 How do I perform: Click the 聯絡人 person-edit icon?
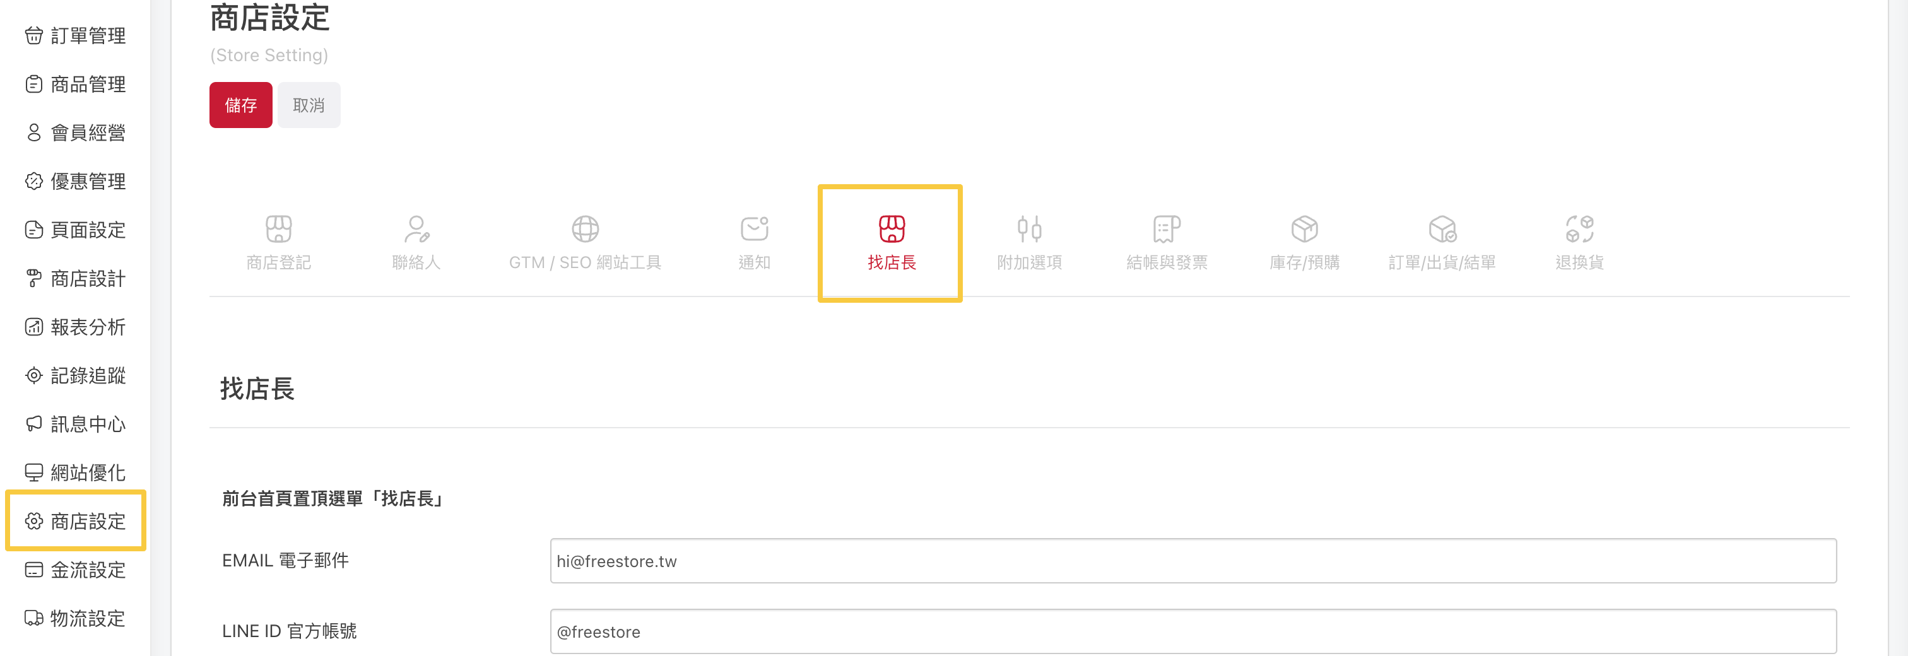416,229
